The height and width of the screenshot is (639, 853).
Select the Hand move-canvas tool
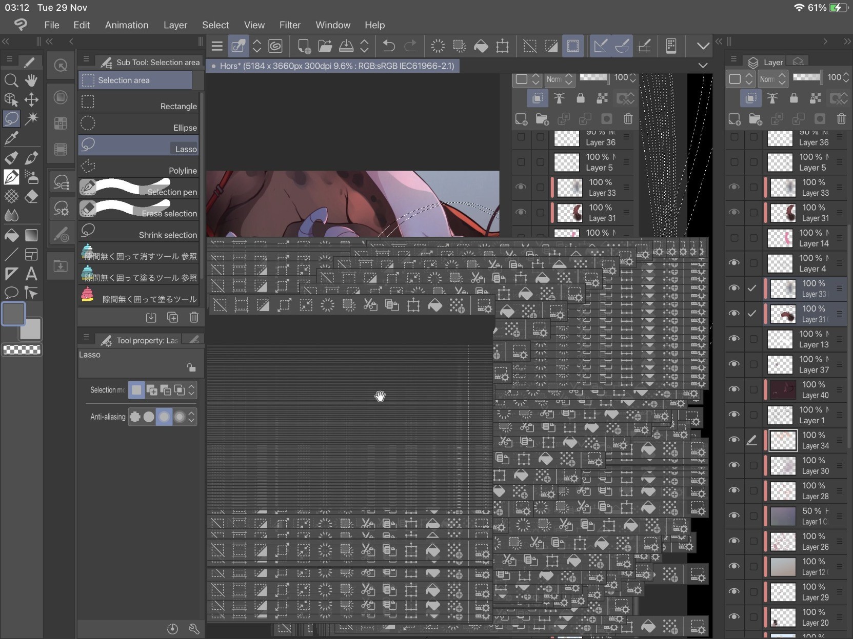point(31,80)
